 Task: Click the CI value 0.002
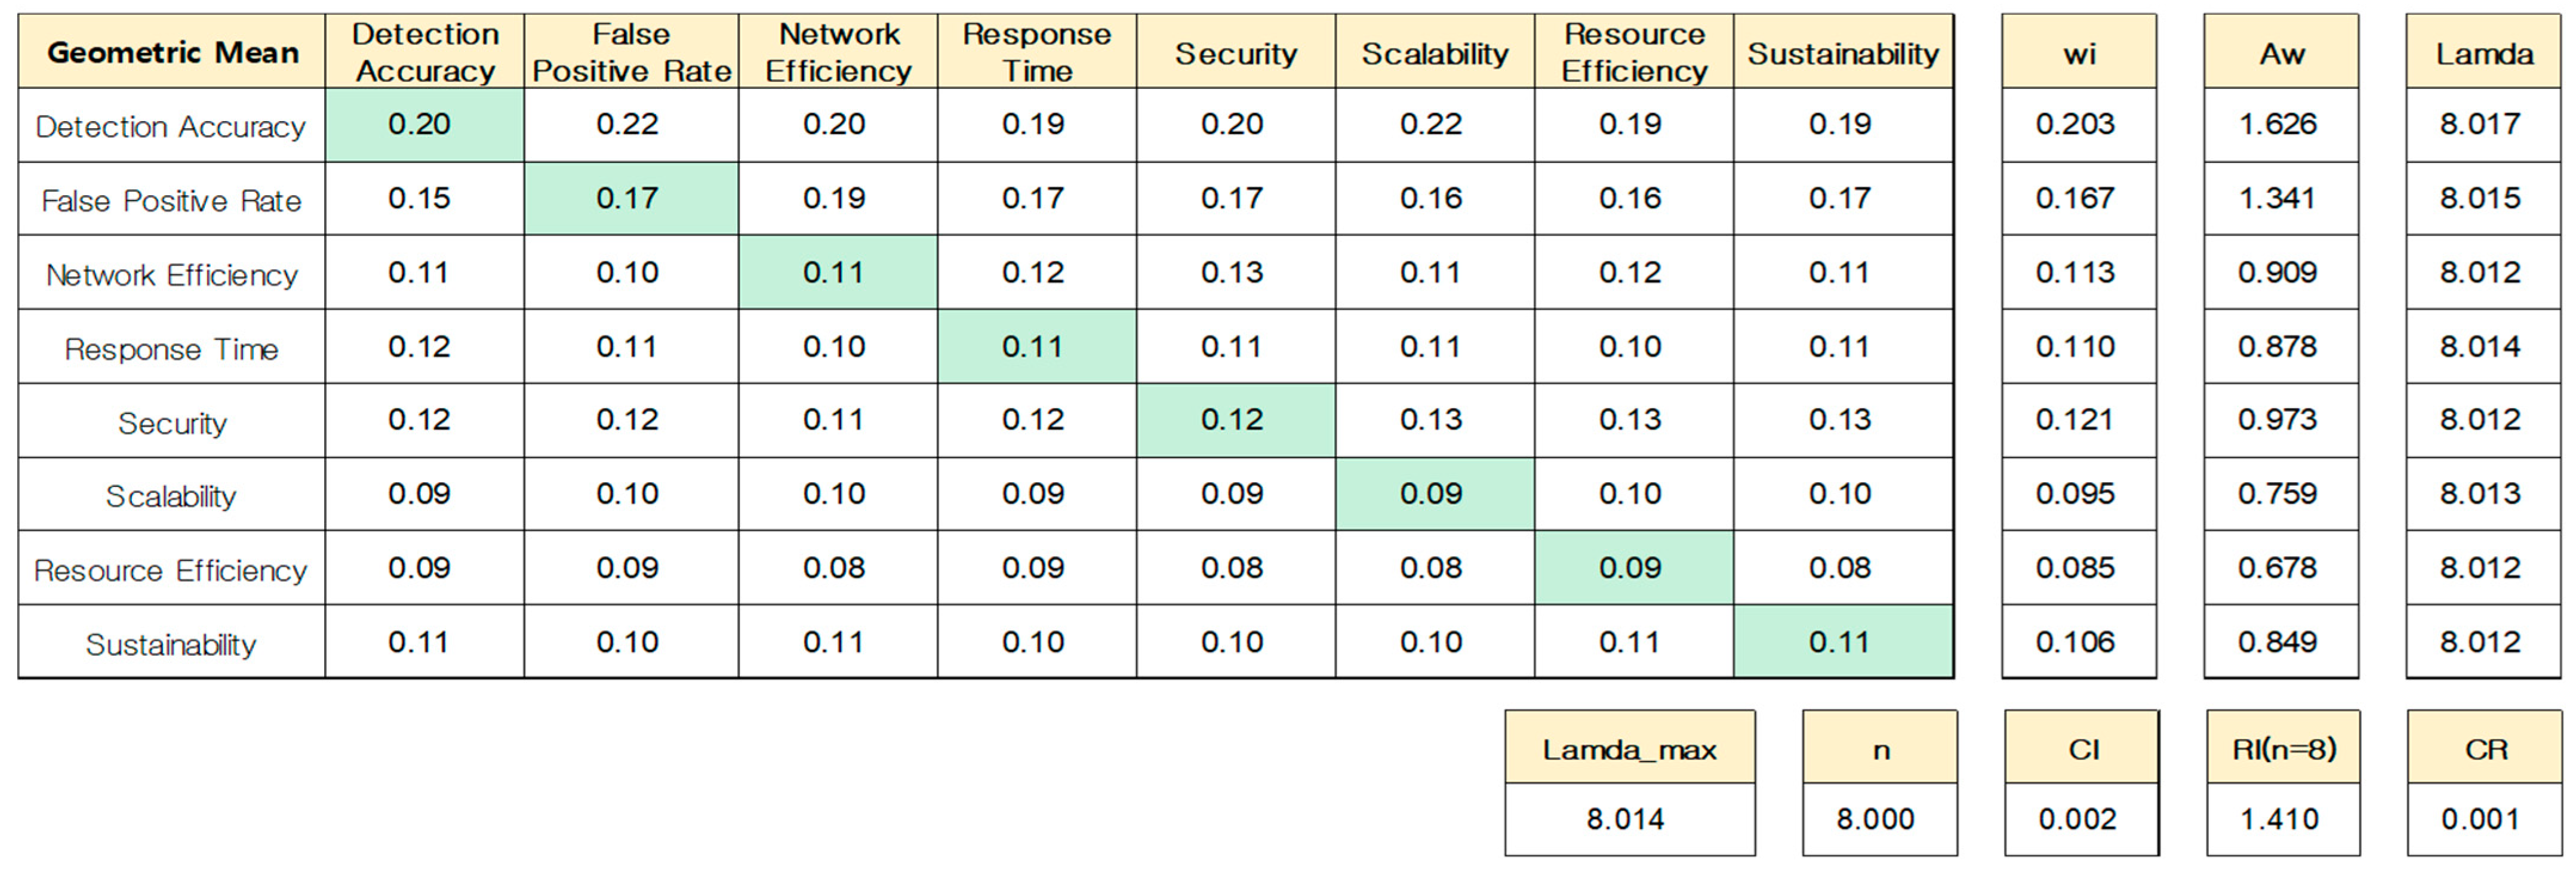click(2078, 820)
